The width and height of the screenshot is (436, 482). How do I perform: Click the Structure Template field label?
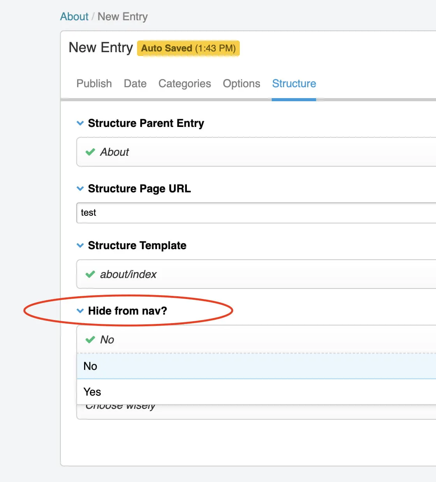click(x=137, y=246)
